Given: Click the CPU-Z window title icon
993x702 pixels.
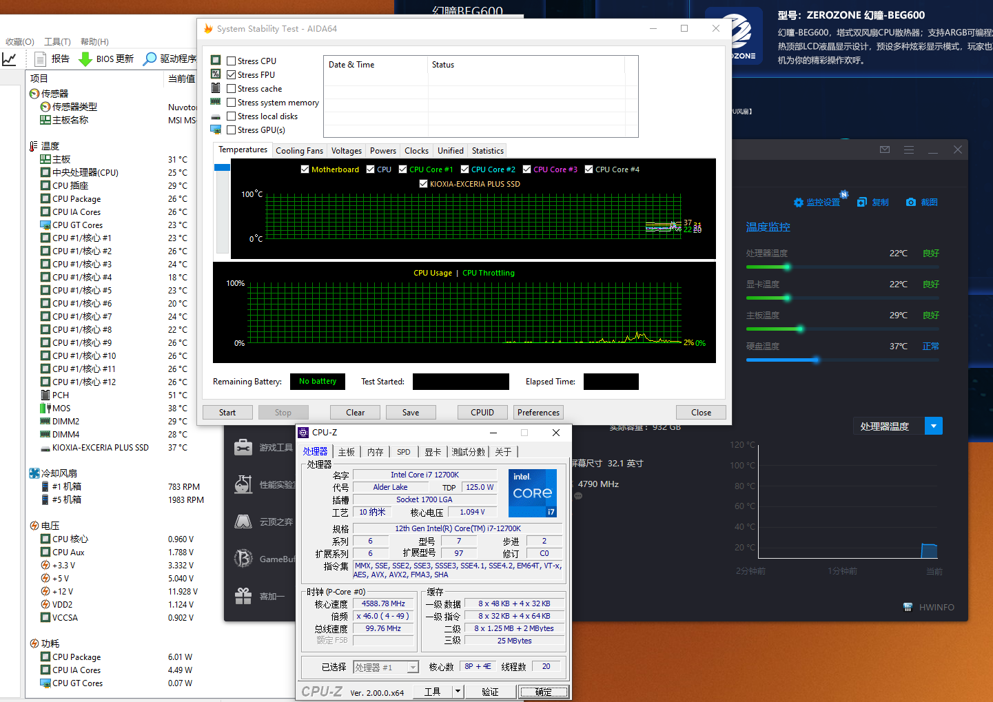Looking at the screenshot, I should pyautogui.click(x=304, y=433).
